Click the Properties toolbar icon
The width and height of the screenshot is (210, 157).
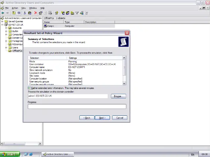(40, 13)
